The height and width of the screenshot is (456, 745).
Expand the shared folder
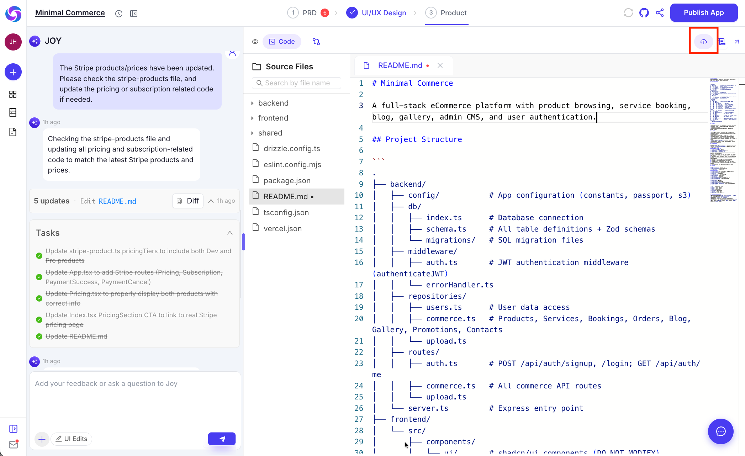click(x=270, y=133)
